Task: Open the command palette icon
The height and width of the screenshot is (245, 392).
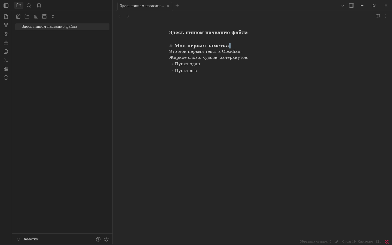Action: [x=6, y=60]
